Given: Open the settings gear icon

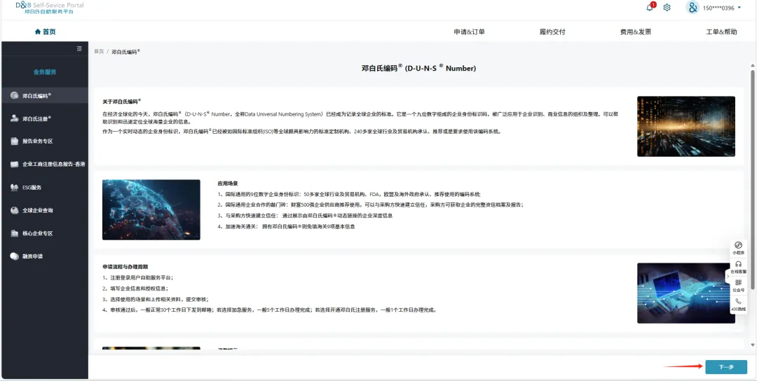Looking at the screenshot, I should coord(667,7).
